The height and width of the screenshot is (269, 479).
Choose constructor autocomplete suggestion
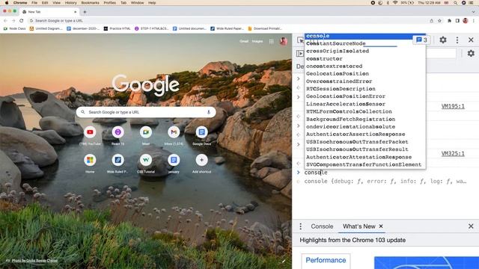pyautogui.click(x=365, y=58)
